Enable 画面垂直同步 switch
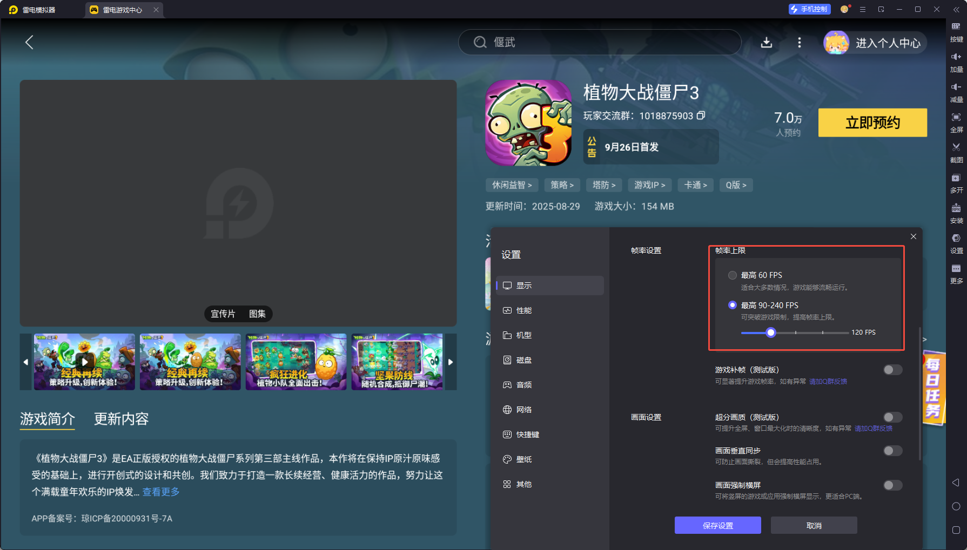 tap(892, 451)
